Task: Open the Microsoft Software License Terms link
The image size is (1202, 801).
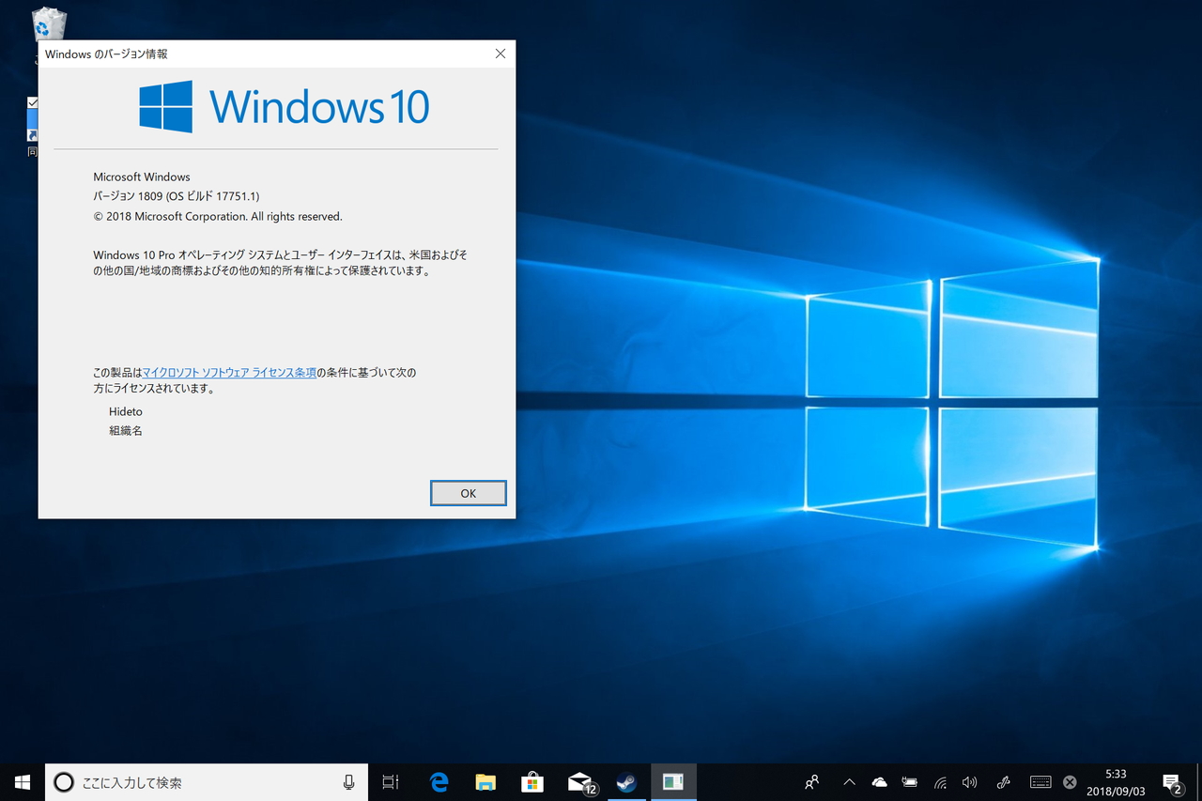Action: (x=229, y=372)
